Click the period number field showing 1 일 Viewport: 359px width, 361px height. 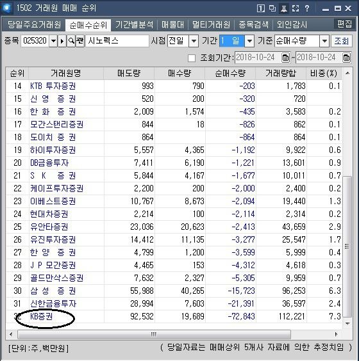[x=232, y=41]
